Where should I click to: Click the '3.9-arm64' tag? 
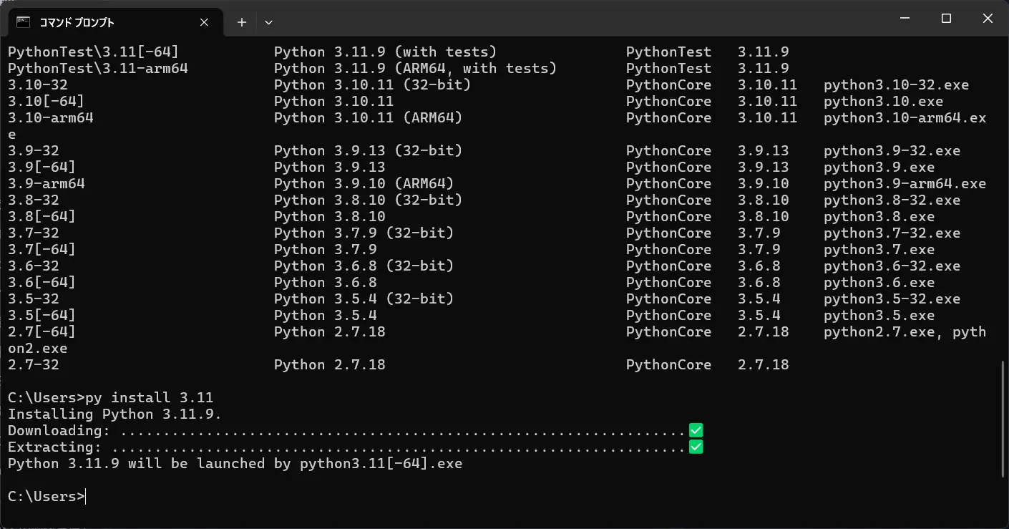(x=46, y=183)
